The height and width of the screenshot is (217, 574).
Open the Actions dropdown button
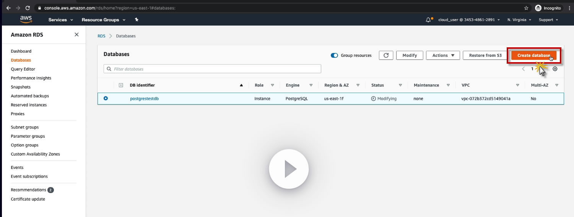click(x=443, y=55)
